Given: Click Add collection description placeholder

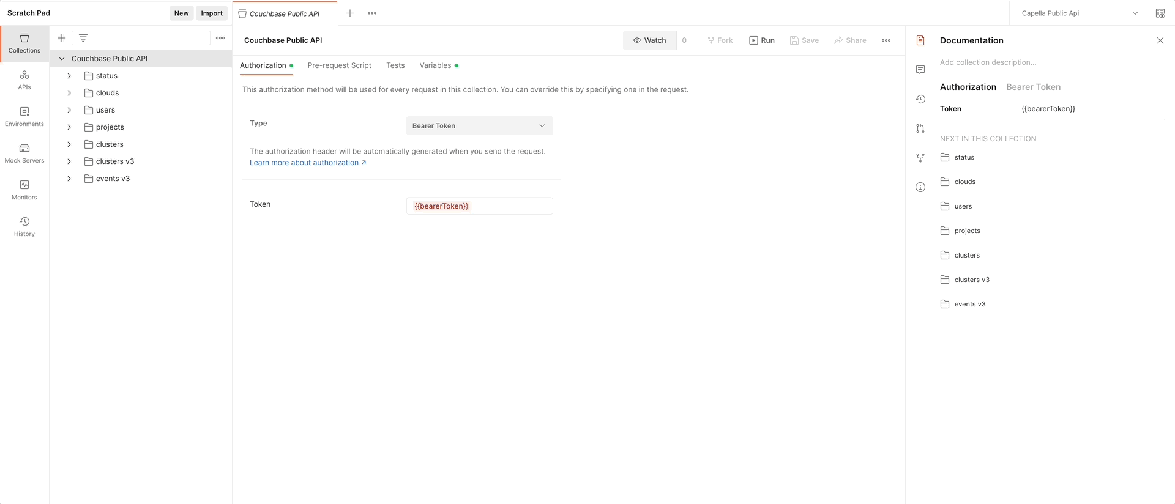Looking at the screenshot, I should [x=988, y=62].
